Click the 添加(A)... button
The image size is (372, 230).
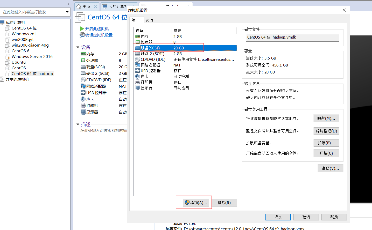pos(196,203)
